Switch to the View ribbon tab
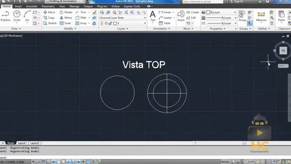291x164 pixels. (62, 6)
